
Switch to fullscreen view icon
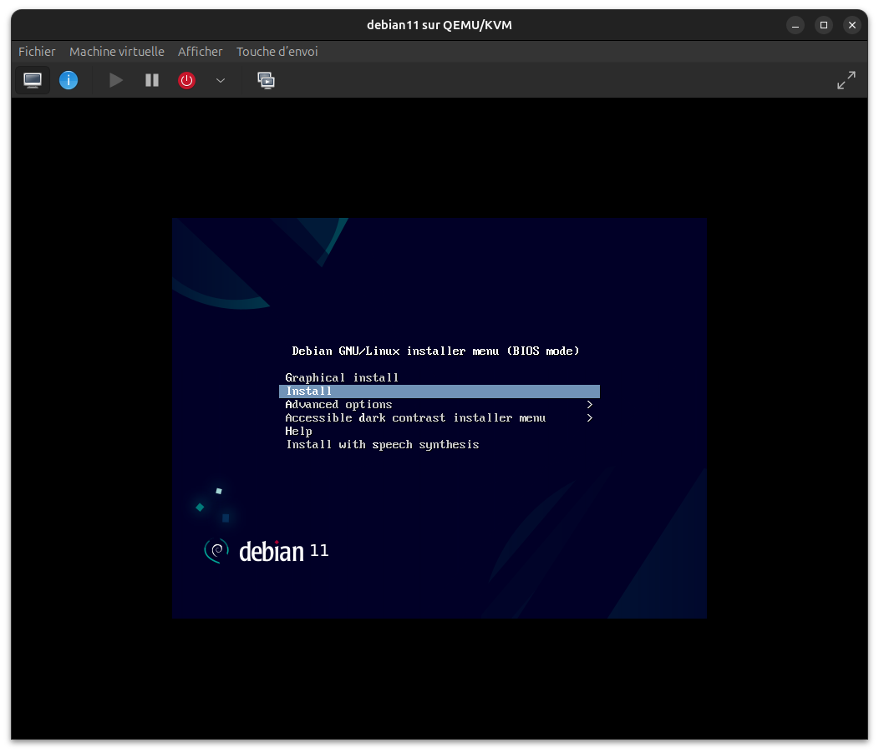point(846,80)
